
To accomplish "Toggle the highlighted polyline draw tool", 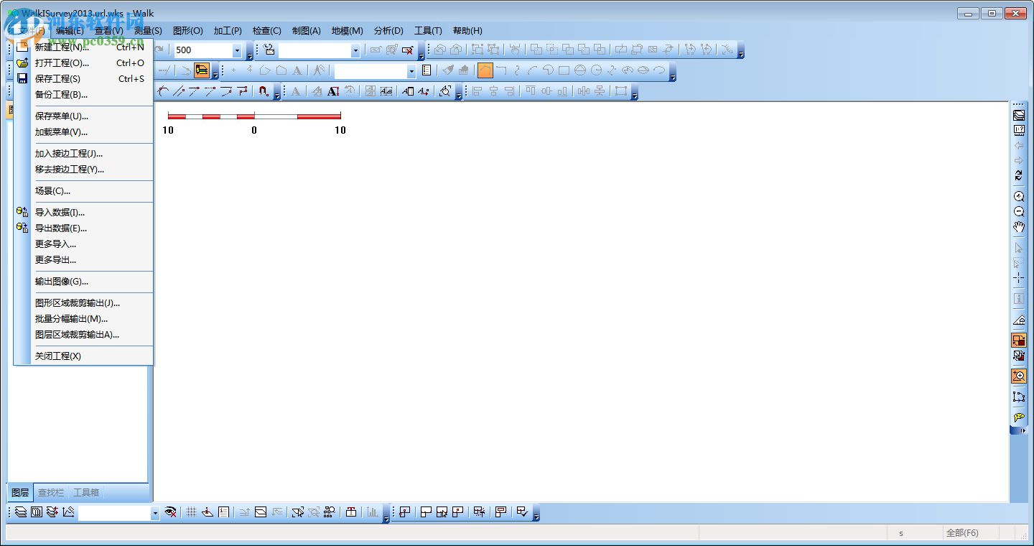I will click(485, 70).
